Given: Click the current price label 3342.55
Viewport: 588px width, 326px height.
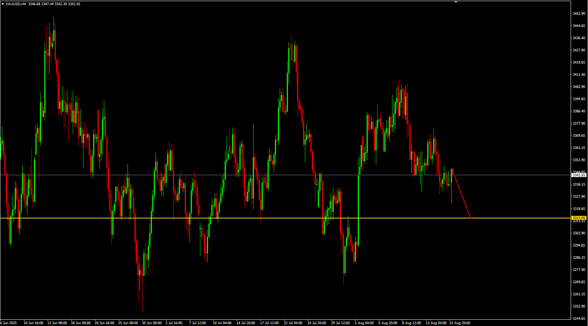Looking at the screenshot, I should point(579,175).
